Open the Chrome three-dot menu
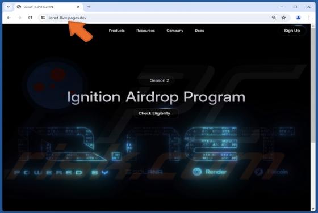 pyautogui.click(x=309, y=18)
